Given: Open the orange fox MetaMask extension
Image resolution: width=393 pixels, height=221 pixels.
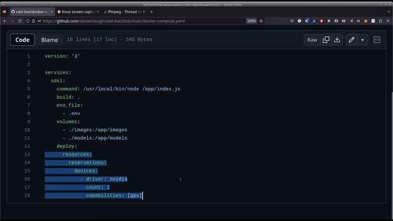Looking at the screenshot, I should [x=351, y=21].
